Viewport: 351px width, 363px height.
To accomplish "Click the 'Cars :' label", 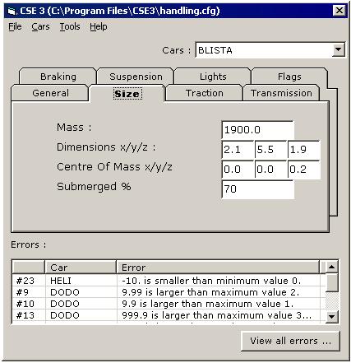I will pos(176,50).
